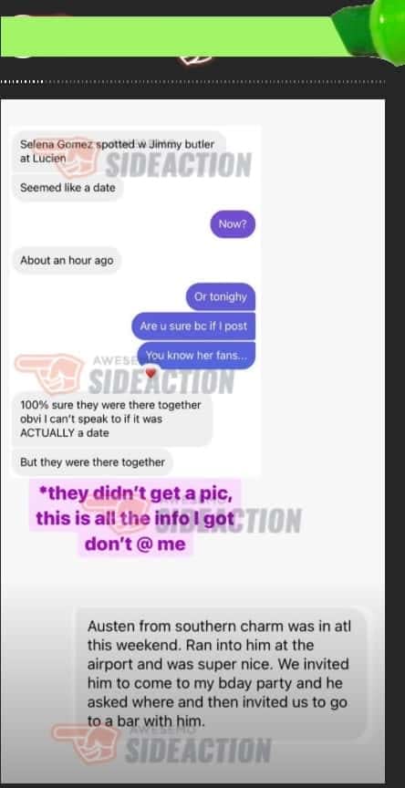This screenshot has width=405, height=788.
Task: Tap the purple 'Now?' reply bubble
Action: [x=233, y=224]
